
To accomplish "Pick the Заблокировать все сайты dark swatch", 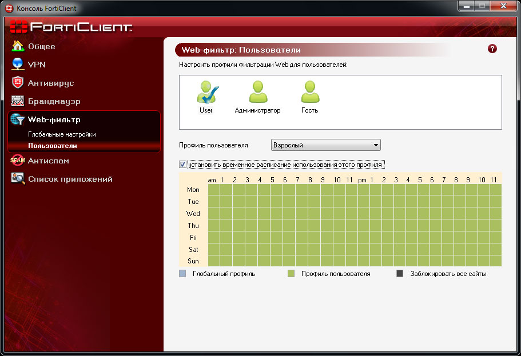I will (400, 274).
